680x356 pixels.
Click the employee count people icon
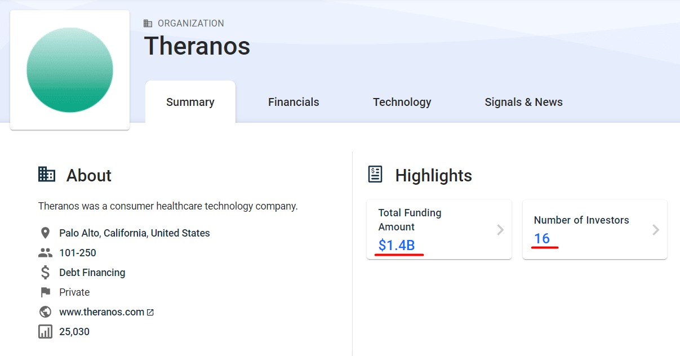[45, 253]
